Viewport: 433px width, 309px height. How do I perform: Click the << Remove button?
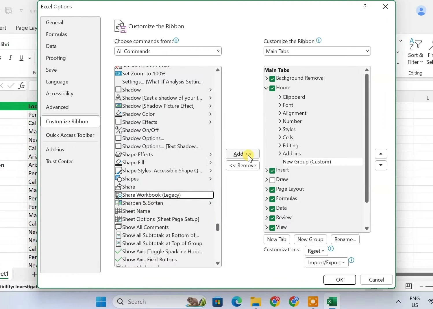243,165
